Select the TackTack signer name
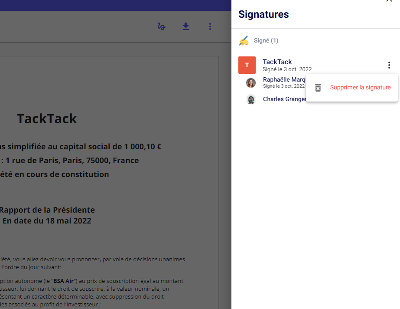Image resolution: width=400 pixels, height=309 pixels. click(x=277, y=62)
